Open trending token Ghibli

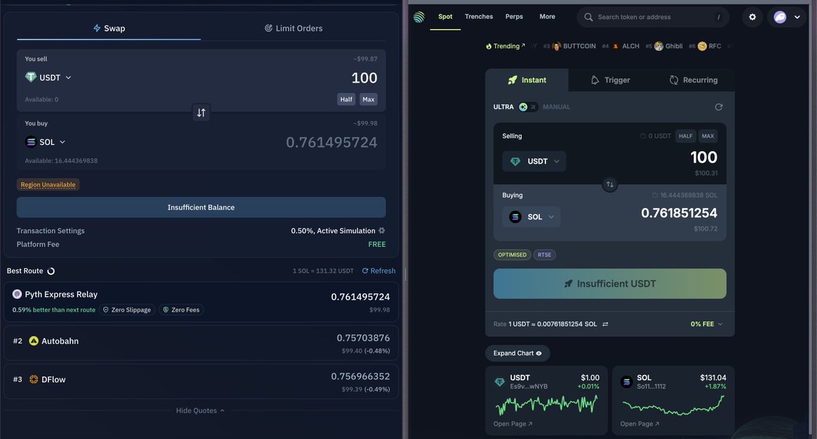point(669,46)
